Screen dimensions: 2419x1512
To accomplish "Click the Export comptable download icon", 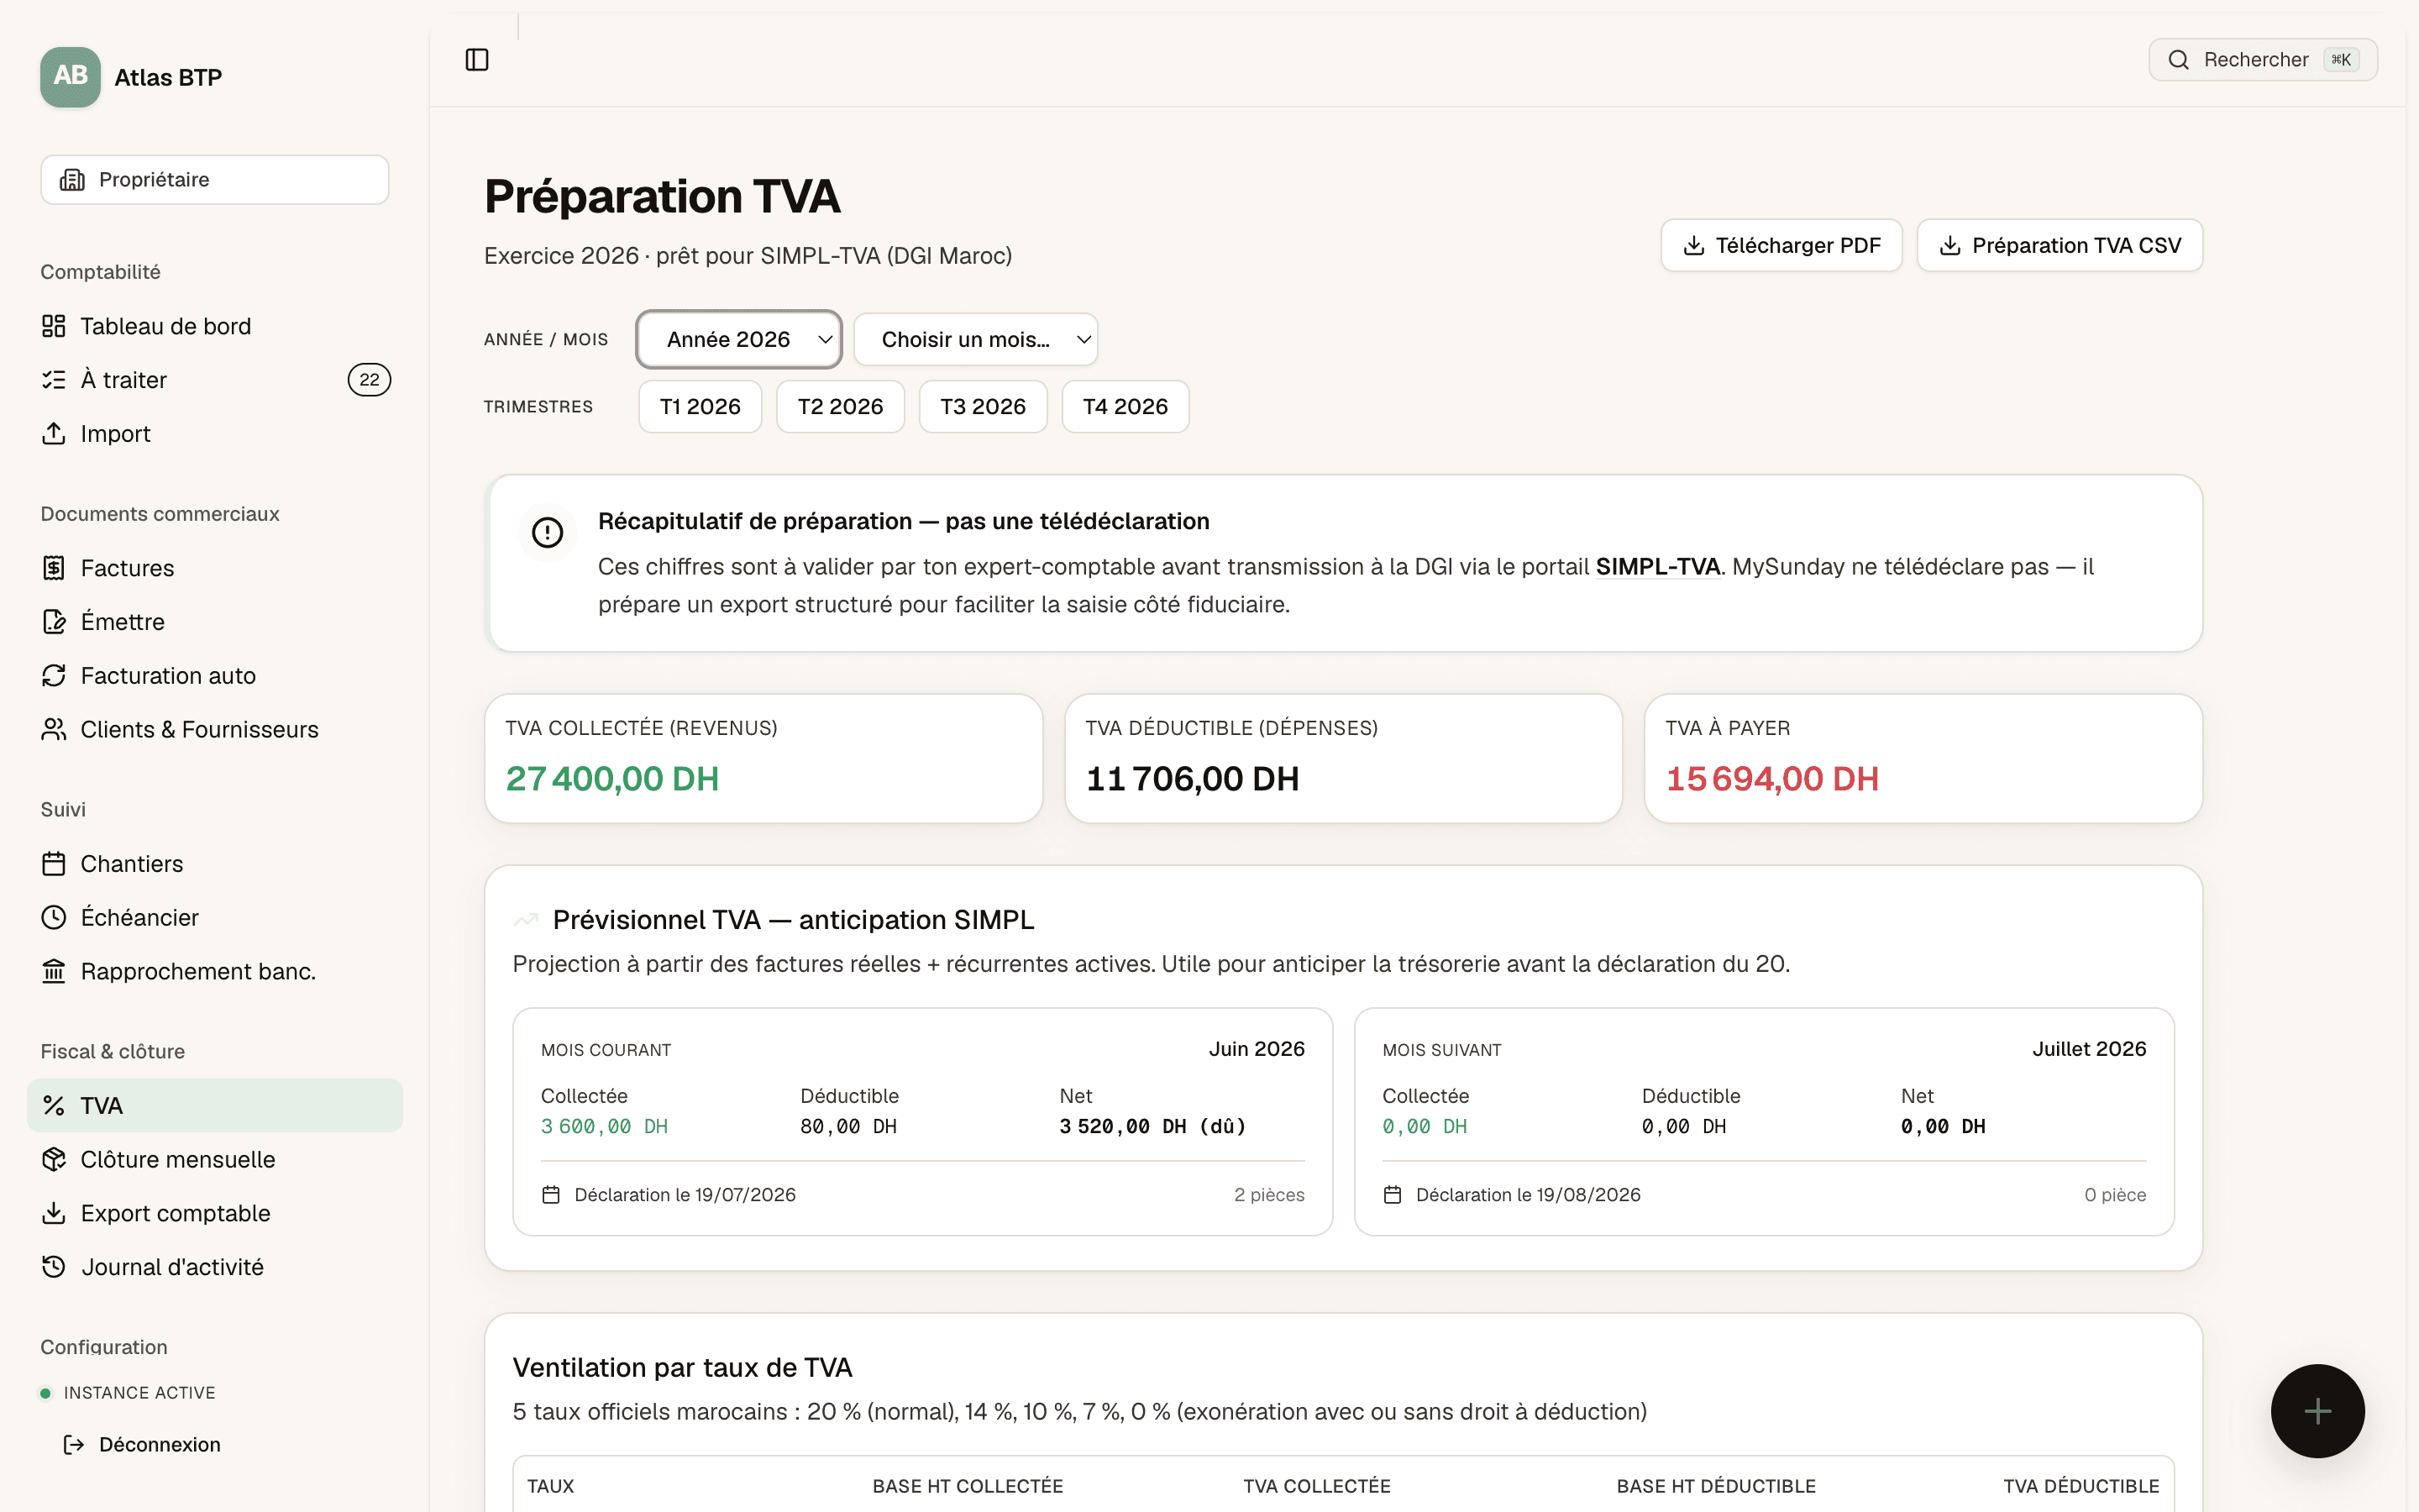I will pyautogui.click(x=54, y=1213).
